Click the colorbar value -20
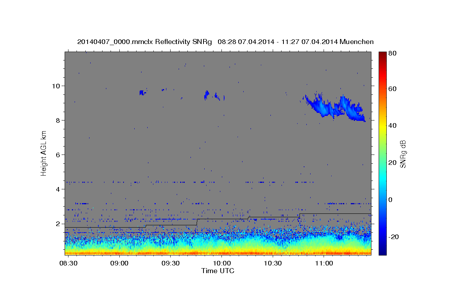Viewport: 459px width, 306px height. 394,237
